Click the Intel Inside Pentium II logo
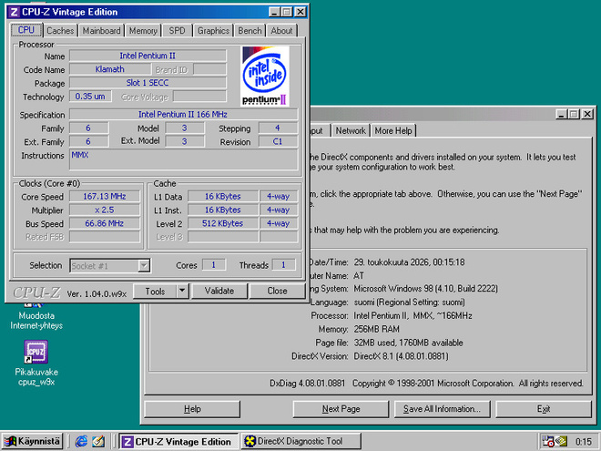601x451 pixels. coord(265,76)
